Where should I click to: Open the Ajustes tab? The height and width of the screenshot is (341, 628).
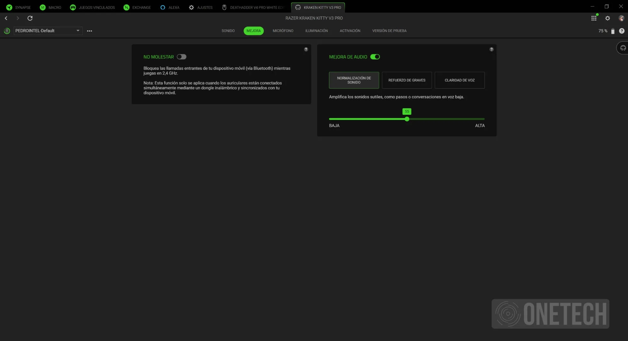[200, 7]
